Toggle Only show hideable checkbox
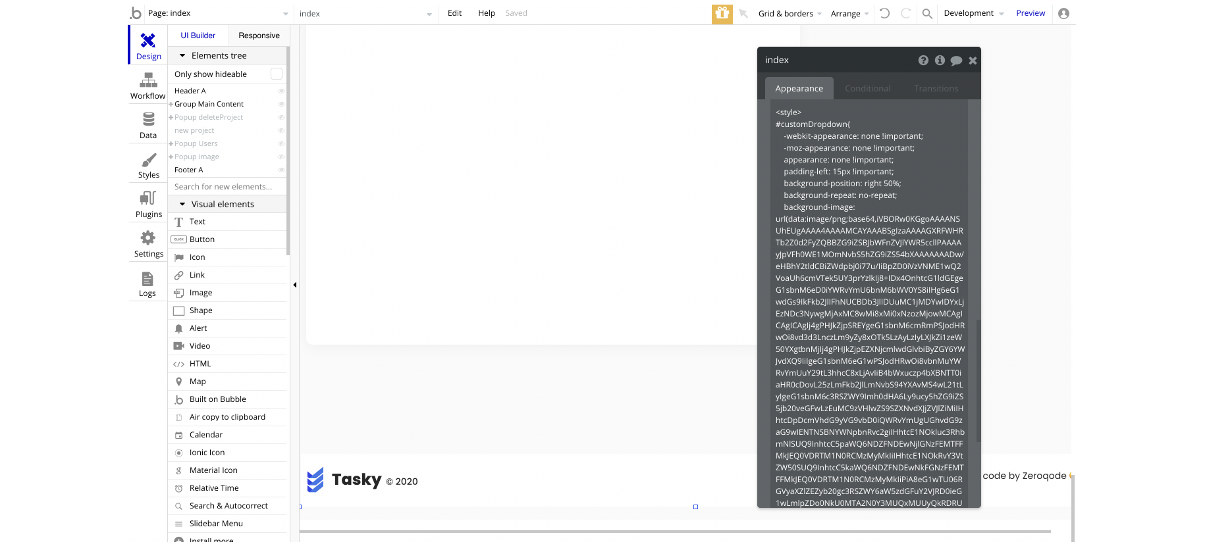1205x546 pixels. pos(277,74)
